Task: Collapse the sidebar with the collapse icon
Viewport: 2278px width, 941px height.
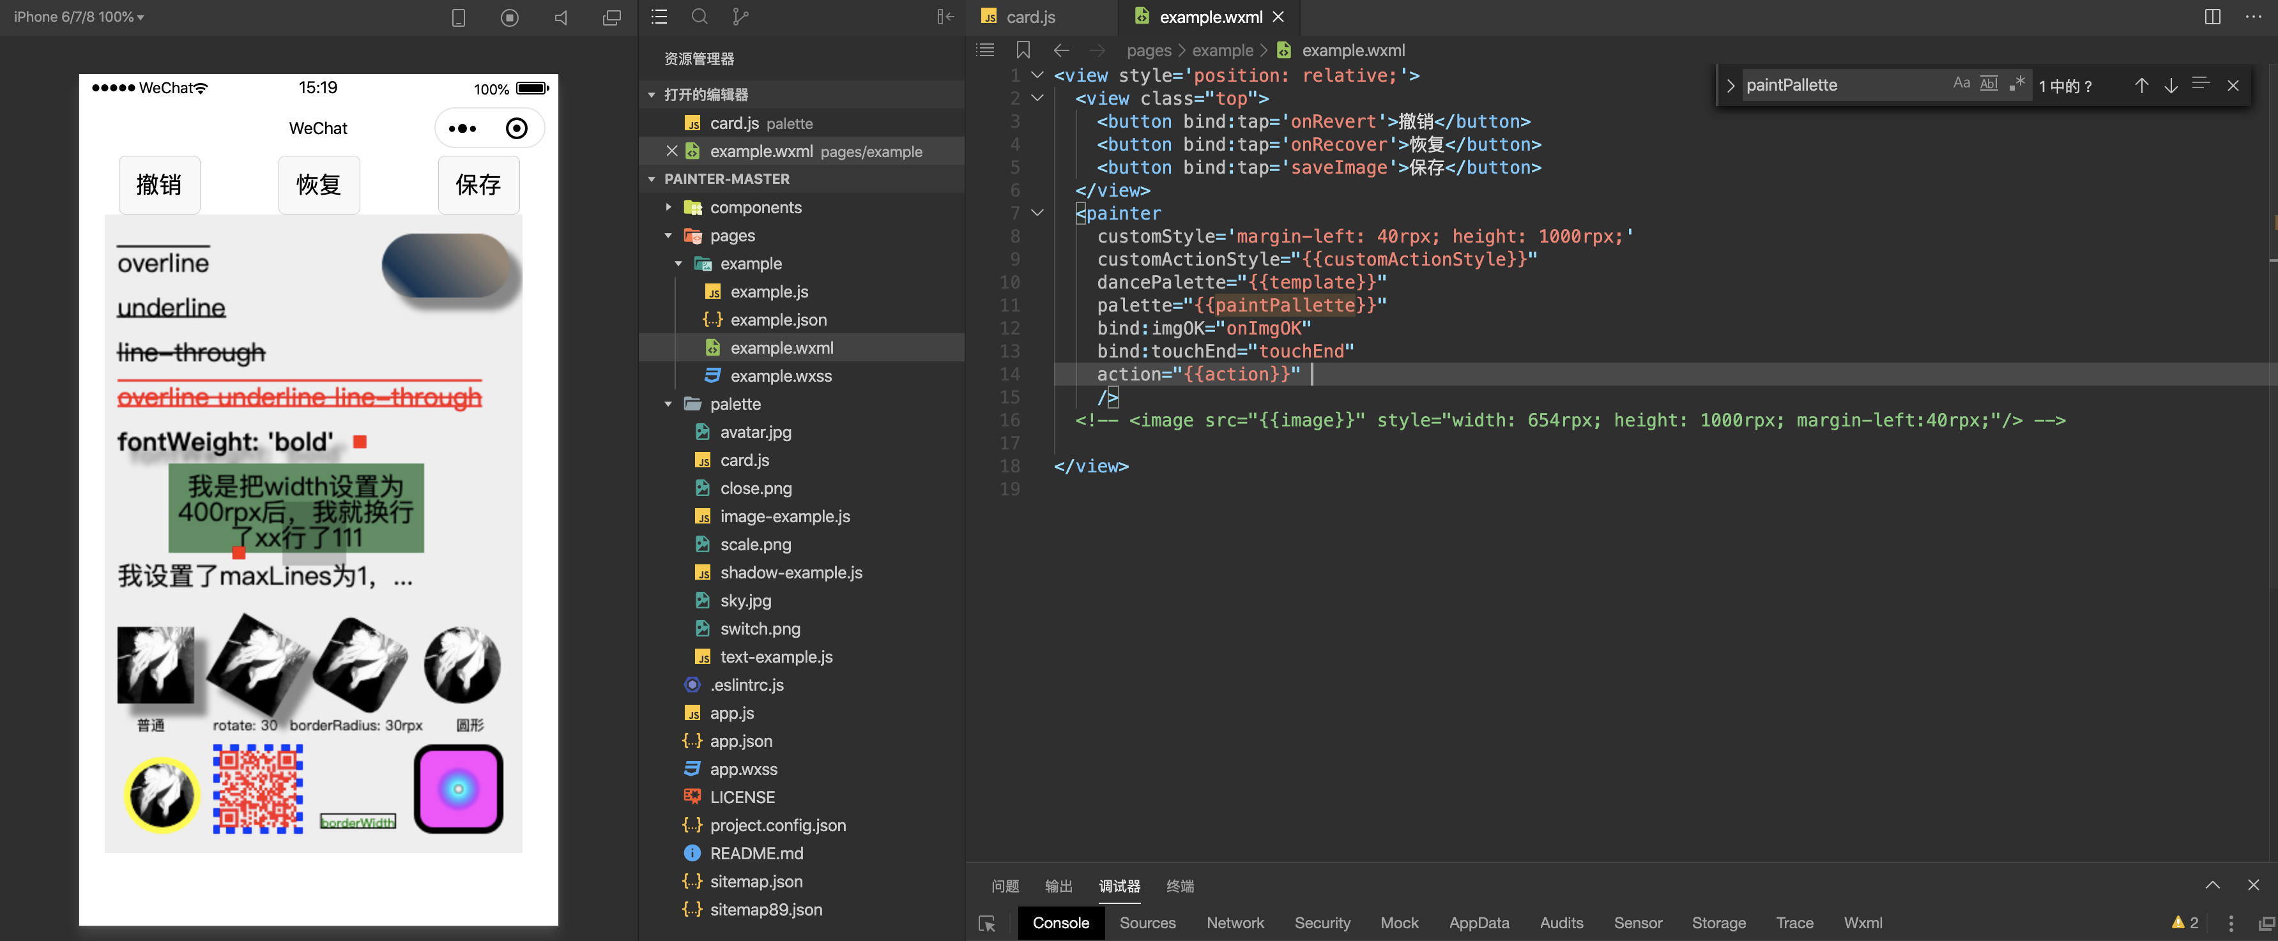Action: pos(945,17)
